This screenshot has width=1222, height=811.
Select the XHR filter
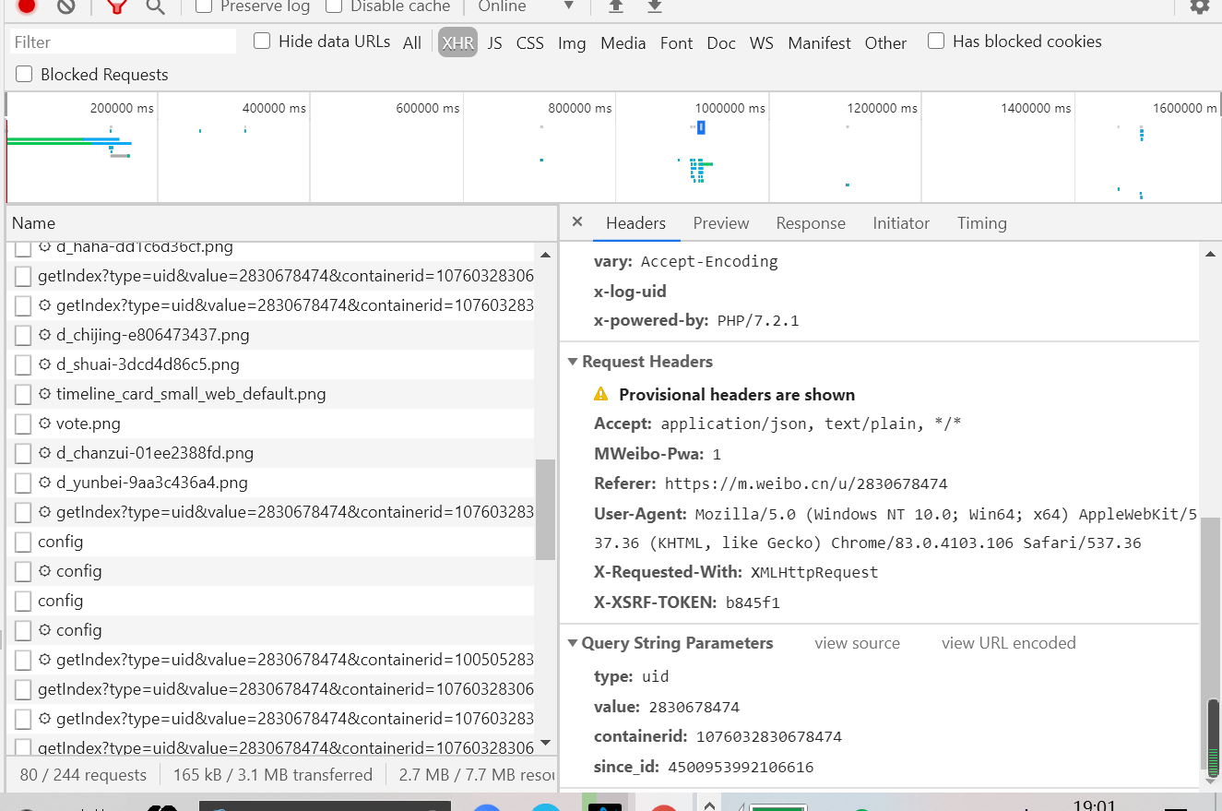pos(457,42)
